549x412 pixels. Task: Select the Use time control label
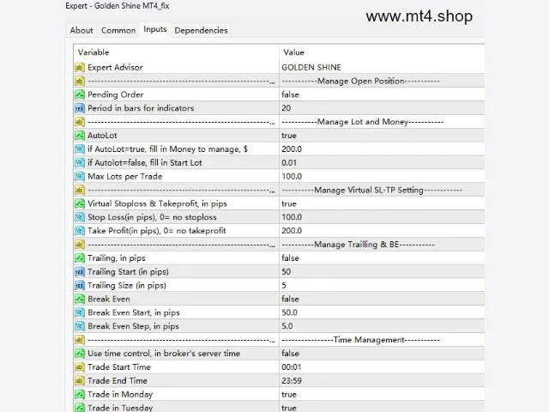point(164,354)
